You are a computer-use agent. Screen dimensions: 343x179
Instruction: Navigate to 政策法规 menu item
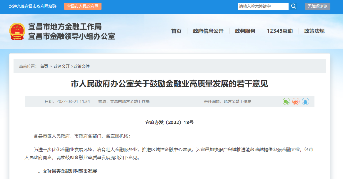coord(314,31)
